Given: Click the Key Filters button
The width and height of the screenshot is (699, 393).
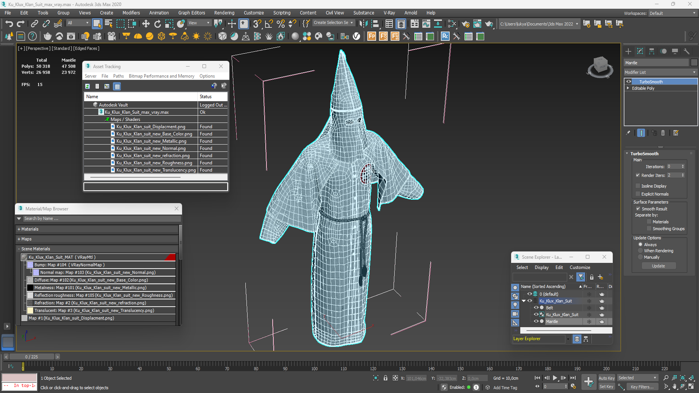Looking at the screenshot, I should click(642, 387).
